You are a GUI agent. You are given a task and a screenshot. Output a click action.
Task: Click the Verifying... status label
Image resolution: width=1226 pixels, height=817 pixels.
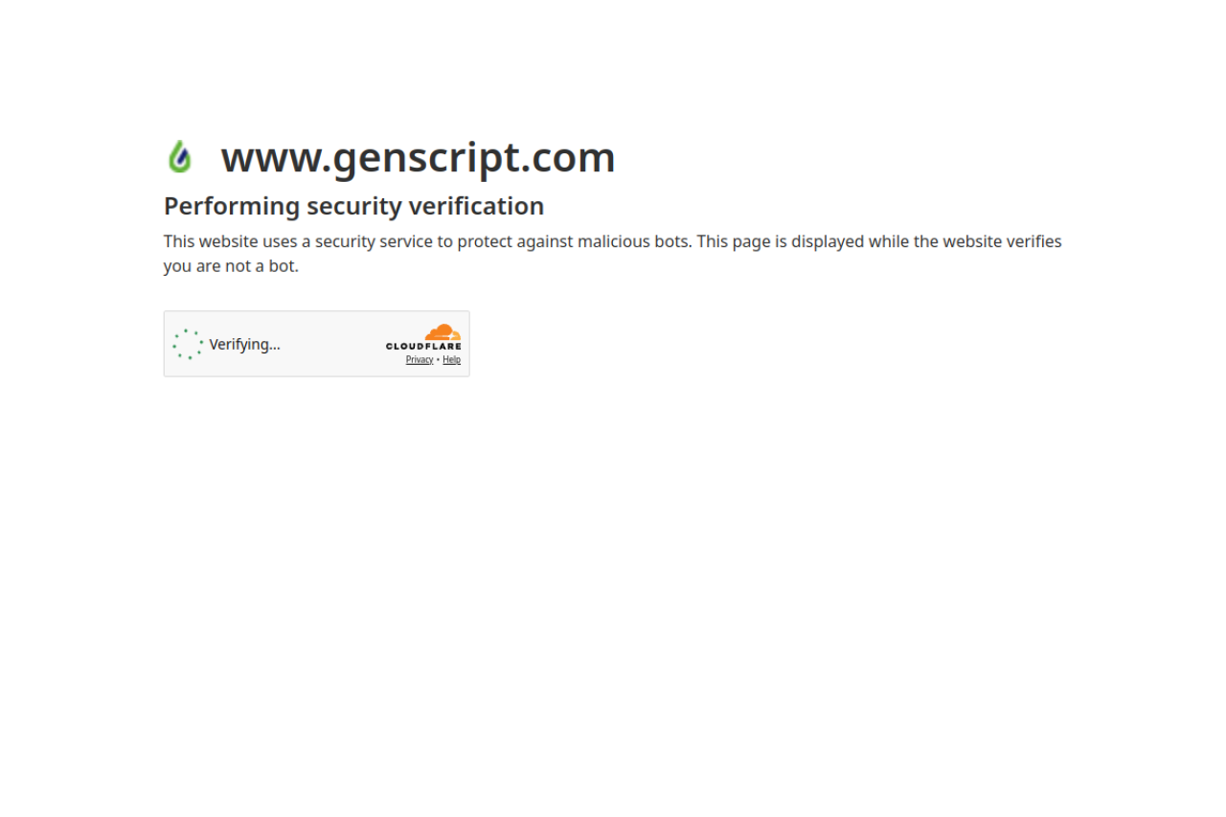(x=245, y=344)
